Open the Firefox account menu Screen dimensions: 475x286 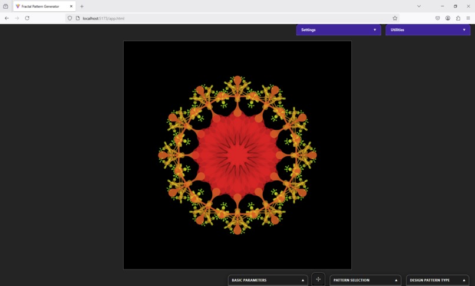[x=448, y=18]
